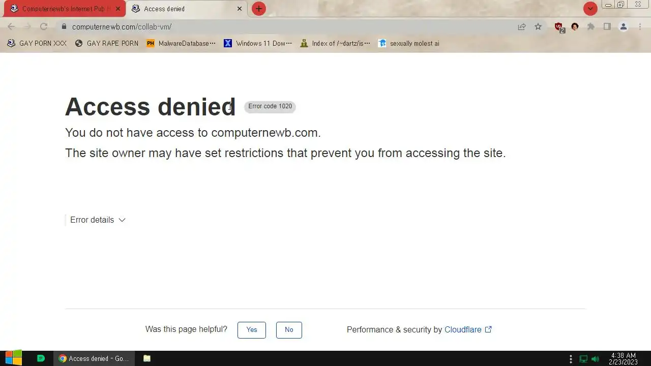Click the bookmark star icon

(x=538, y=26)
